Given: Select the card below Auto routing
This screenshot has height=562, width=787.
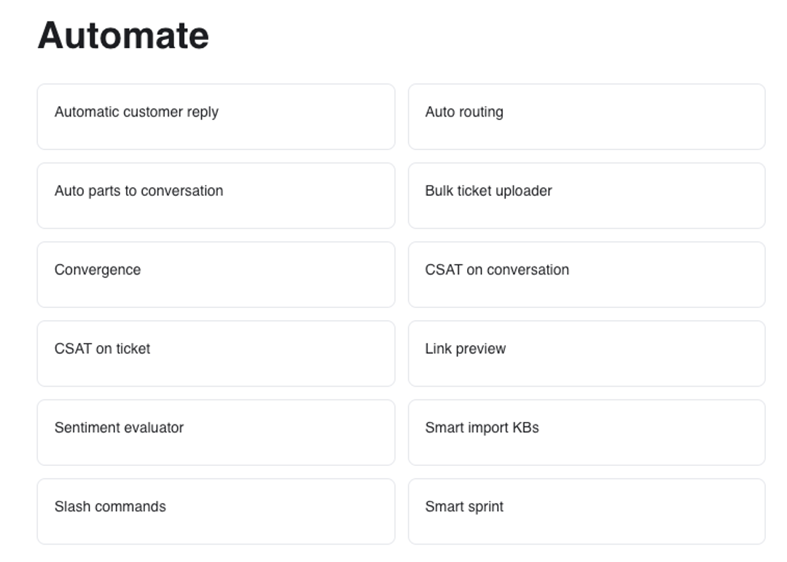Looking at the screenshot, I should [587, 196].
